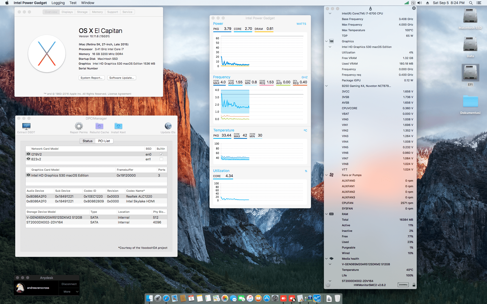Toggle the eye icon for 823v2
Screen dimensions: 487x304
(28, 159)
